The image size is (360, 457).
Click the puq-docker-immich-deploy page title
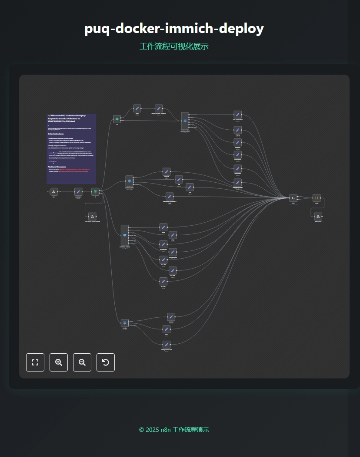tap(174, 29)
